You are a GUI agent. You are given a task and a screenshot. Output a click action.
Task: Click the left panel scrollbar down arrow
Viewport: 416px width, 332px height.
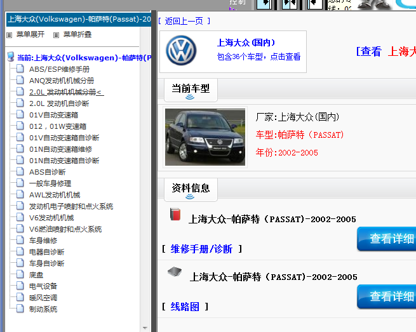(x=145, y=328)
